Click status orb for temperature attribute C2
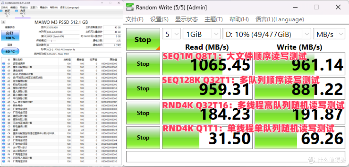This screenshot has width=349, height=167. 3,130
